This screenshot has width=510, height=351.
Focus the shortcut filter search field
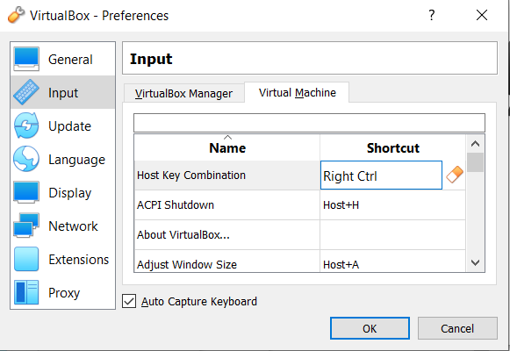[x=309, y=123]
